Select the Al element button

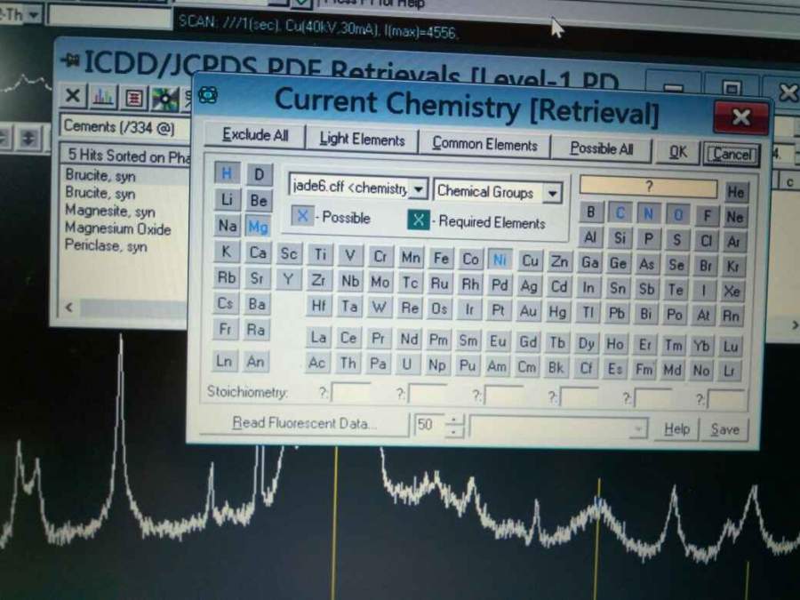(x=590, y=236)
